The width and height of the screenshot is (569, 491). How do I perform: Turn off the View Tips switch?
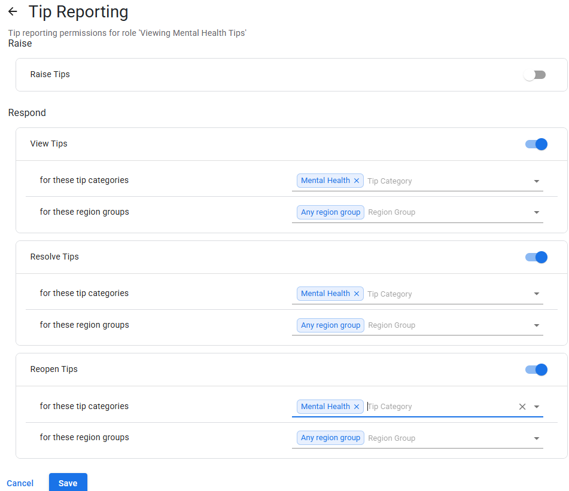pos(536,144)
